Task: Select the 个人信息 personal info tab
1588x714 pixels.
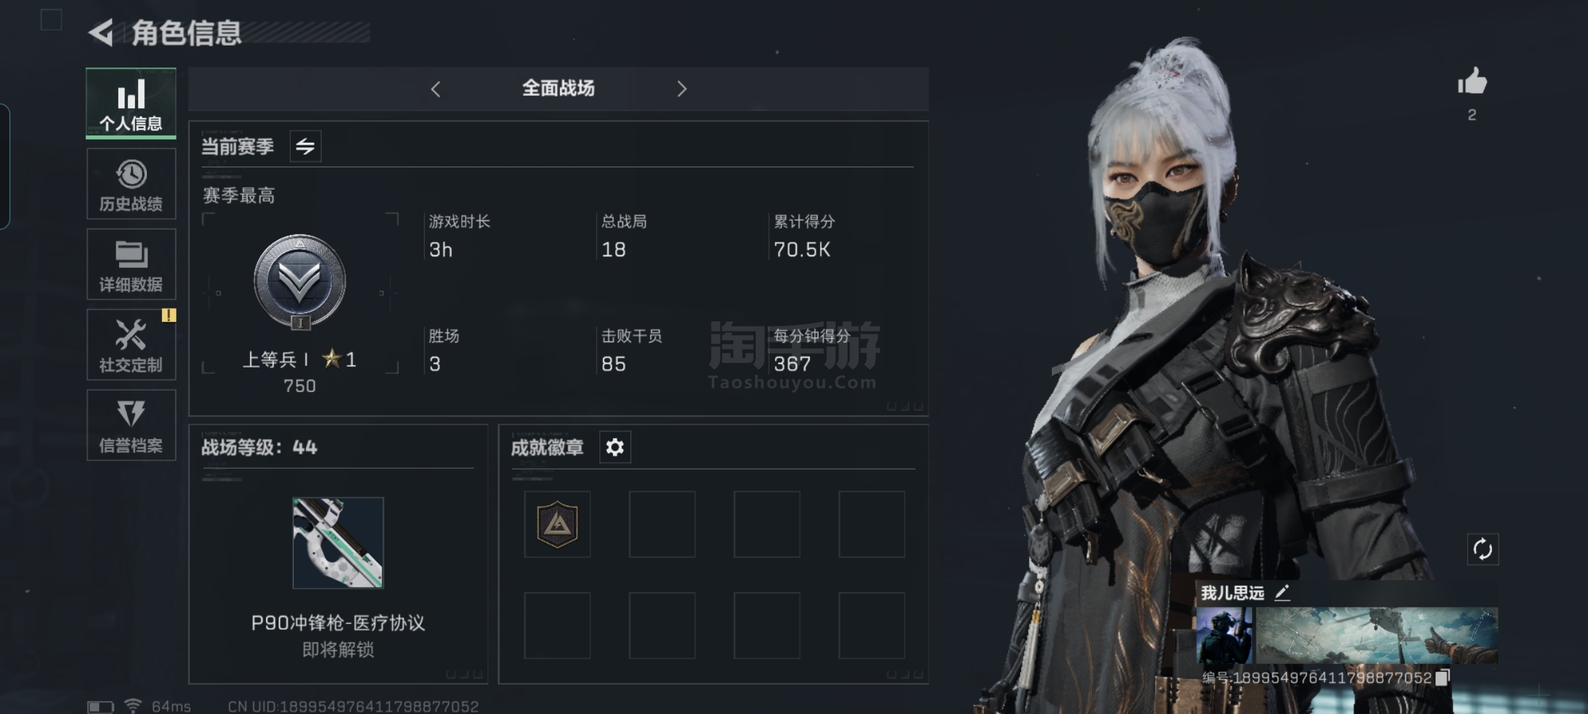Action: click(x=131, y=103)
